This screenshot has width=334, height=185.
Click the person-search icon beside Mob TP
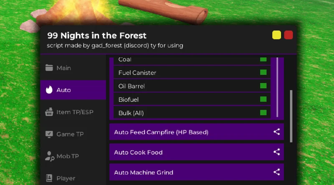[x=50, y=156]
